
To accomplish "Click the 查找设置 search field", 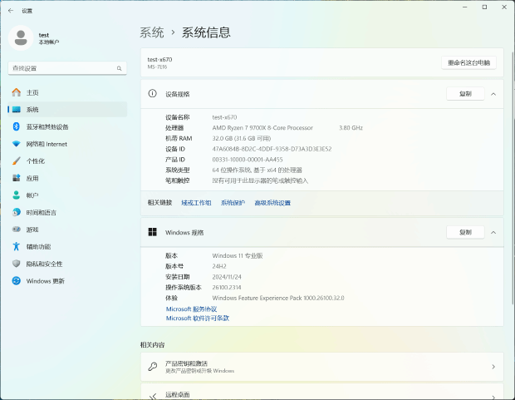I will click(67, 68).
